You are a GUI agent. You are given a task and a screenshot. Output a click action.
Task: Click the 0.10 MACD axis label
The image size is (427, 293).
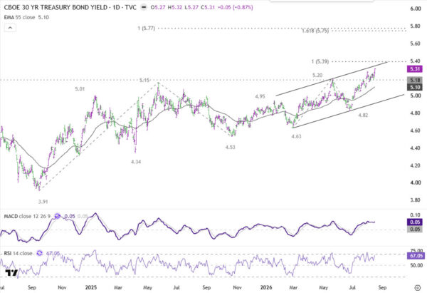(x=416, y=215)
